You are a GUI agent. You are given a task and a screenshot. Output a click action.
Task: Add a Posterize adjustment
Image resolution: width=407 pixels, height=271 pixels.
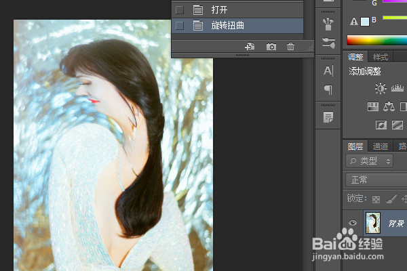pyautogui.click(x=398, y=125)
